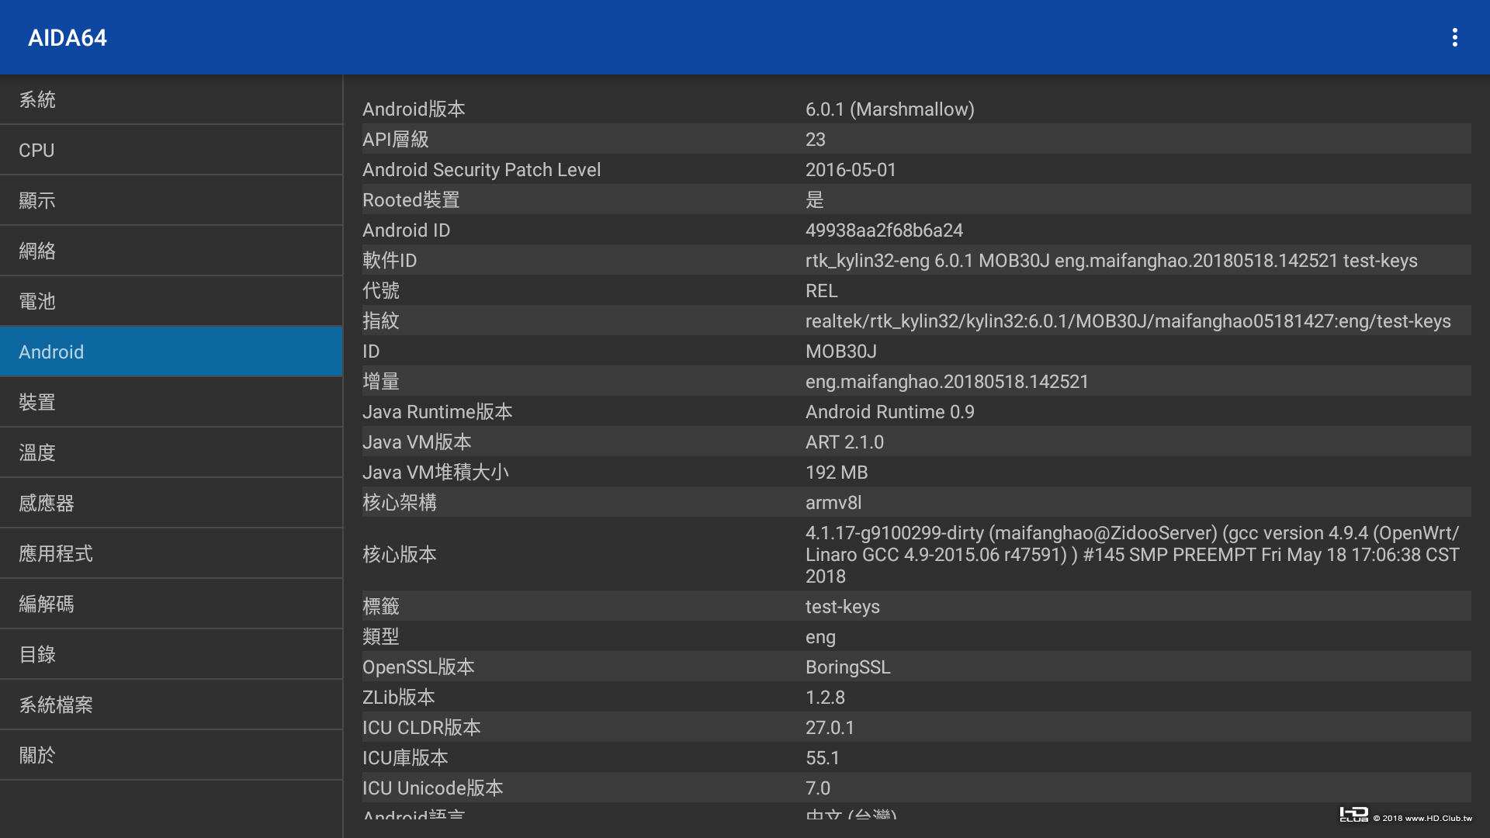Switch to the 顯示 page
Screen dimensions: 1490x838
(171, 201)
